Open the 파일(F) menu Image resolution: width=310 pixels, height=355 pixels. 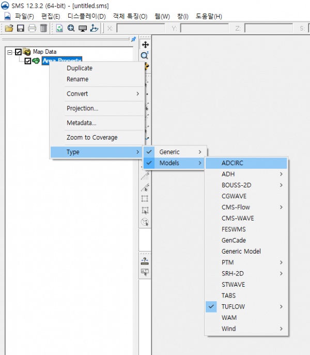[x=24, y=17]
